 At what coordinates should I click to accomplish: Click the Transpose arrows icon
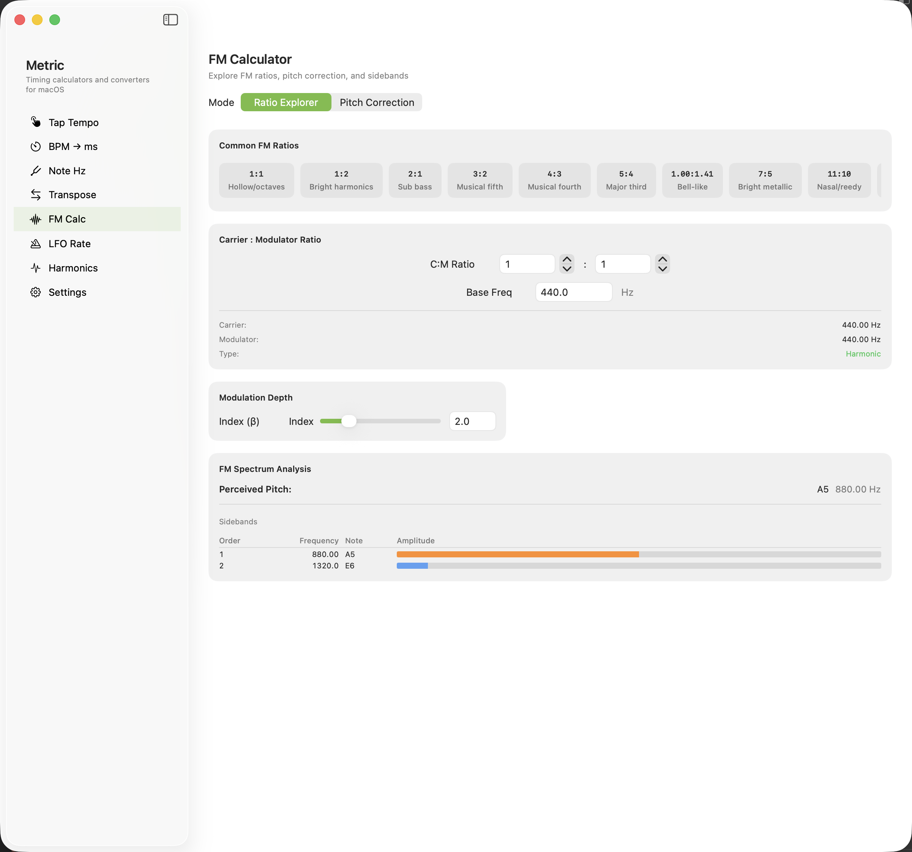pyautogui.click(x=35, y=194)
